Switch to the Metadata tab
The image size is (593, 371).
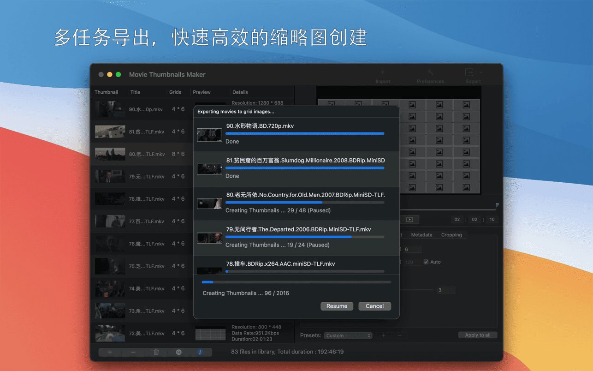tap(421, 235)
